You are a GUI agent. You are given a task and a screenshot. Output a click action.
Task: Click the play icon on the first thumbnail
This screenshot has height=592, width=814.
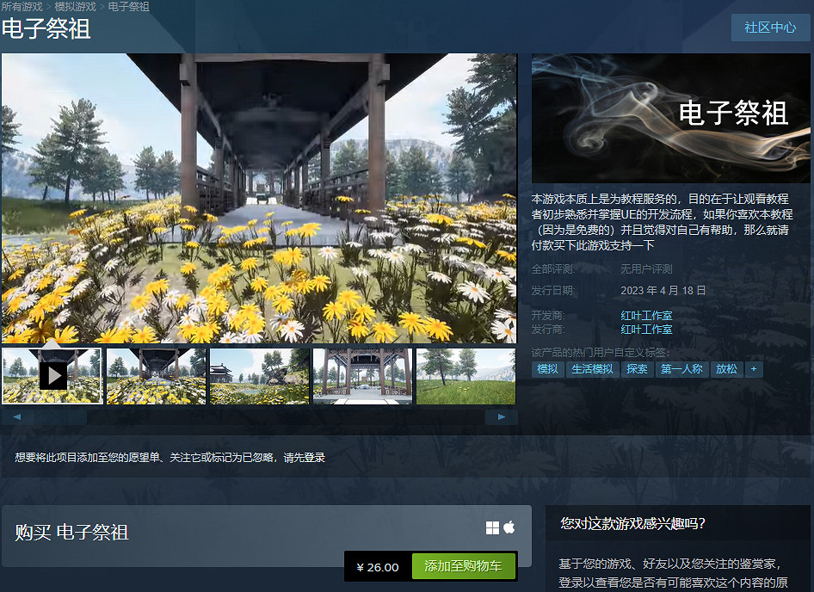52,375
